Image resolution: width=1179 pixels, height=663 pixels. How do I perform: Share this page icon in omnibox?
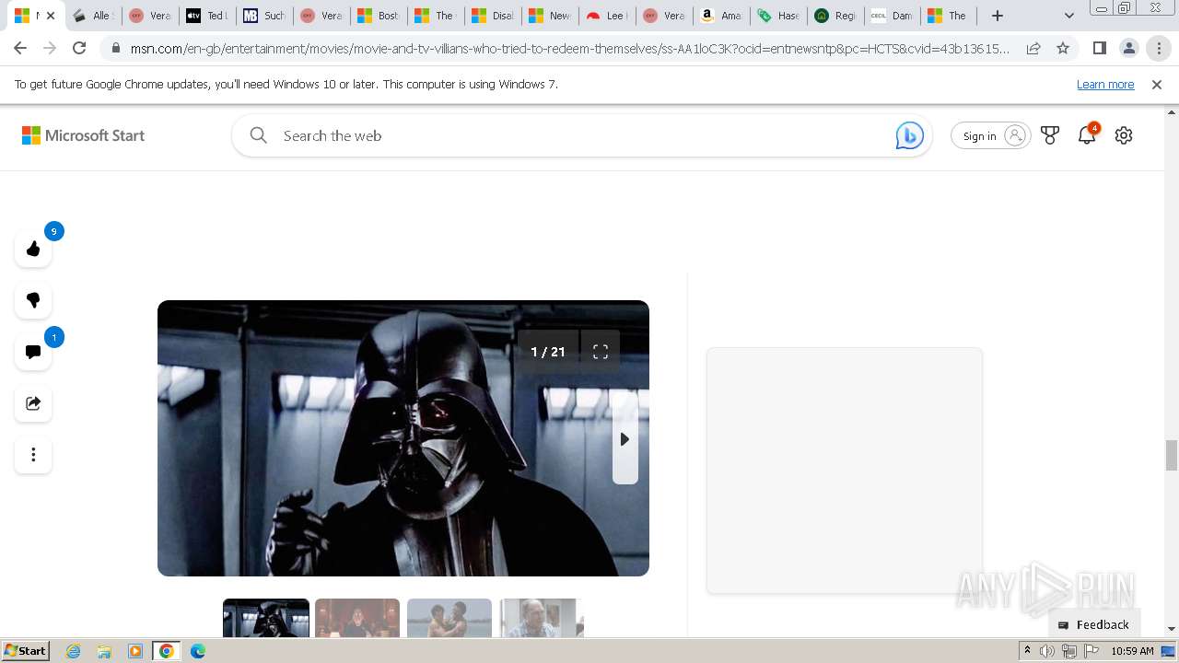coord(1033,48)
